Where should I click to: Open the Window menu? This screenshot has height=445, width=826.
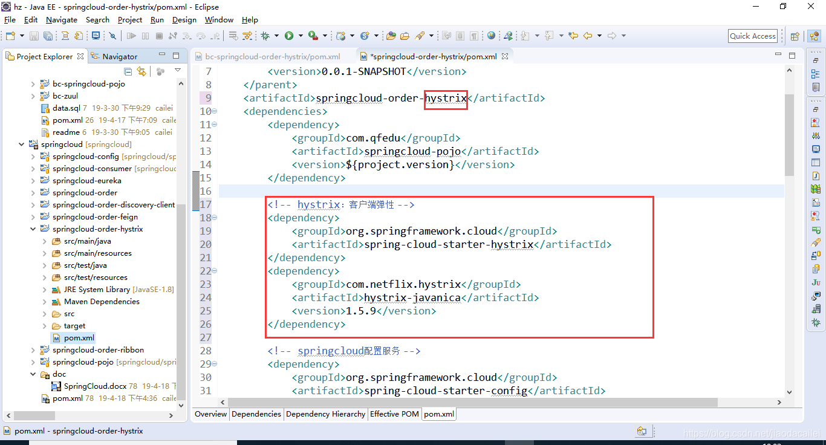pyautogui.click(x=219, y=19)
